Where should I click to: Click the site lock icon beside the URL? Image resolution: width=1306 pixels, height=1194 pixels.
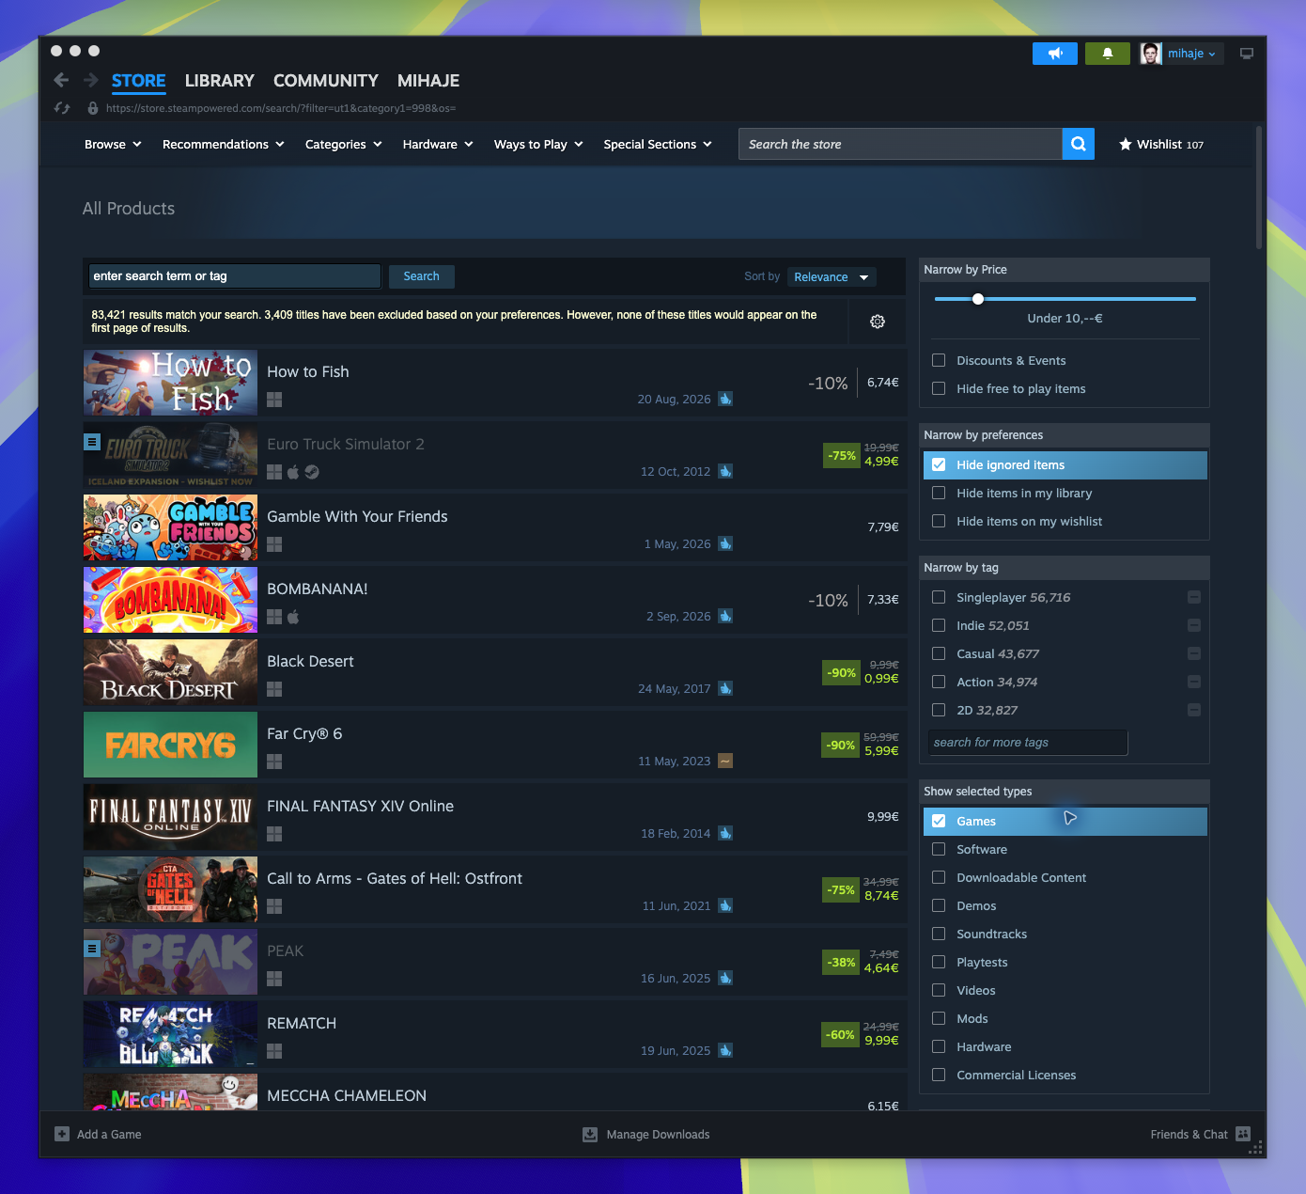point(92,108)
